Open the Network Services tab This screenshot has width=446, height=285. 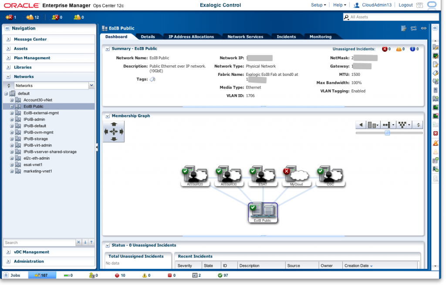click(245, 37)
